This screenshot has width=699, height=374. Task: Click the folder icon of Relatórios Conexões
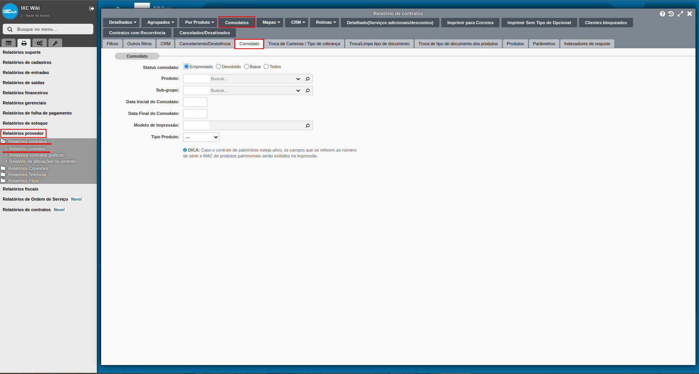click(3, 168)
